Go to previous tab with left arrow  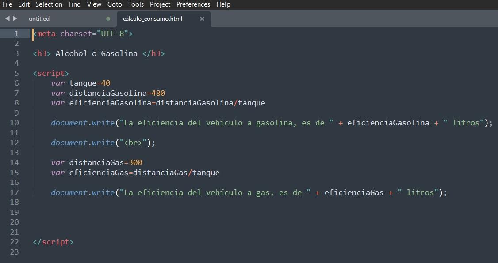pos(8,19)
